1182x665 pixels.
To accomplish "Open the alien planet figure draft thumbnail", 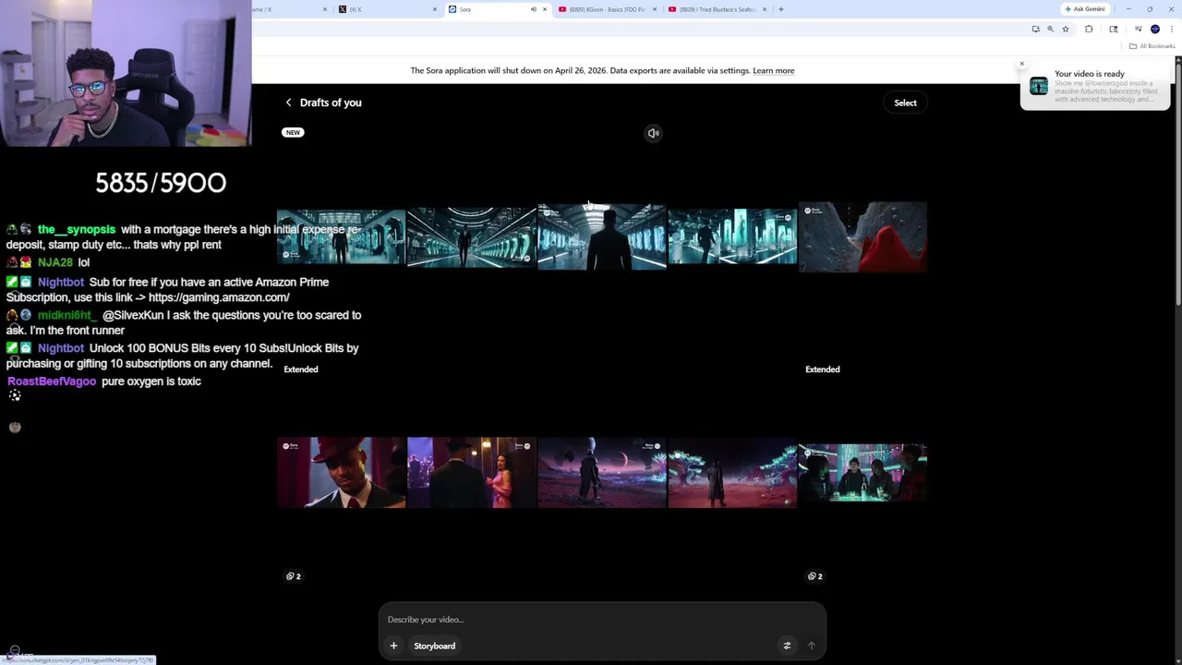I will 601,473.
